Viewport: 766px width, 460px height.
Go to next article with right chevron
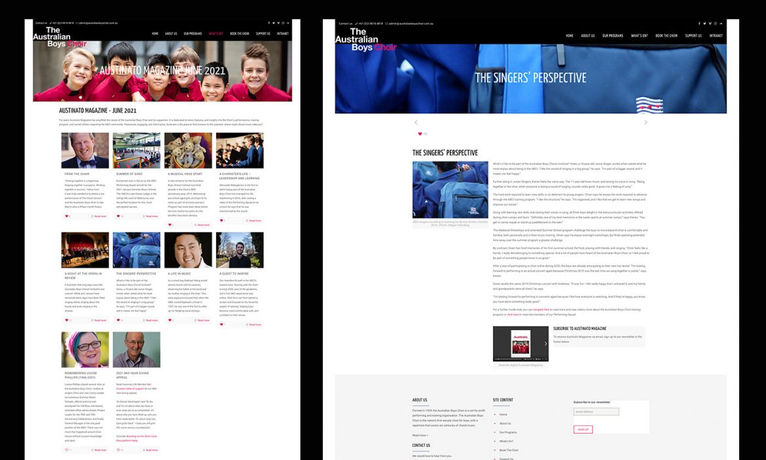click(x=646, y=123)
